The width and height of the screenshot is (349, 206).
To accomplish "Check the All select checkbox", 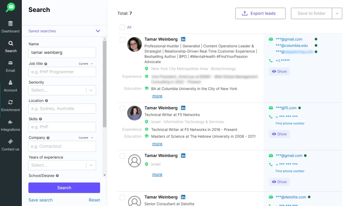I will (x=122, y=27).
